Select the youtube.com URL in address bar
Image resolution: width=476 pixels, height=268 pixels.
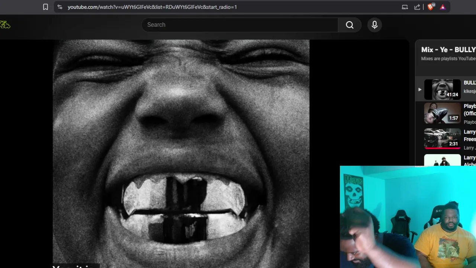[152, 7]
